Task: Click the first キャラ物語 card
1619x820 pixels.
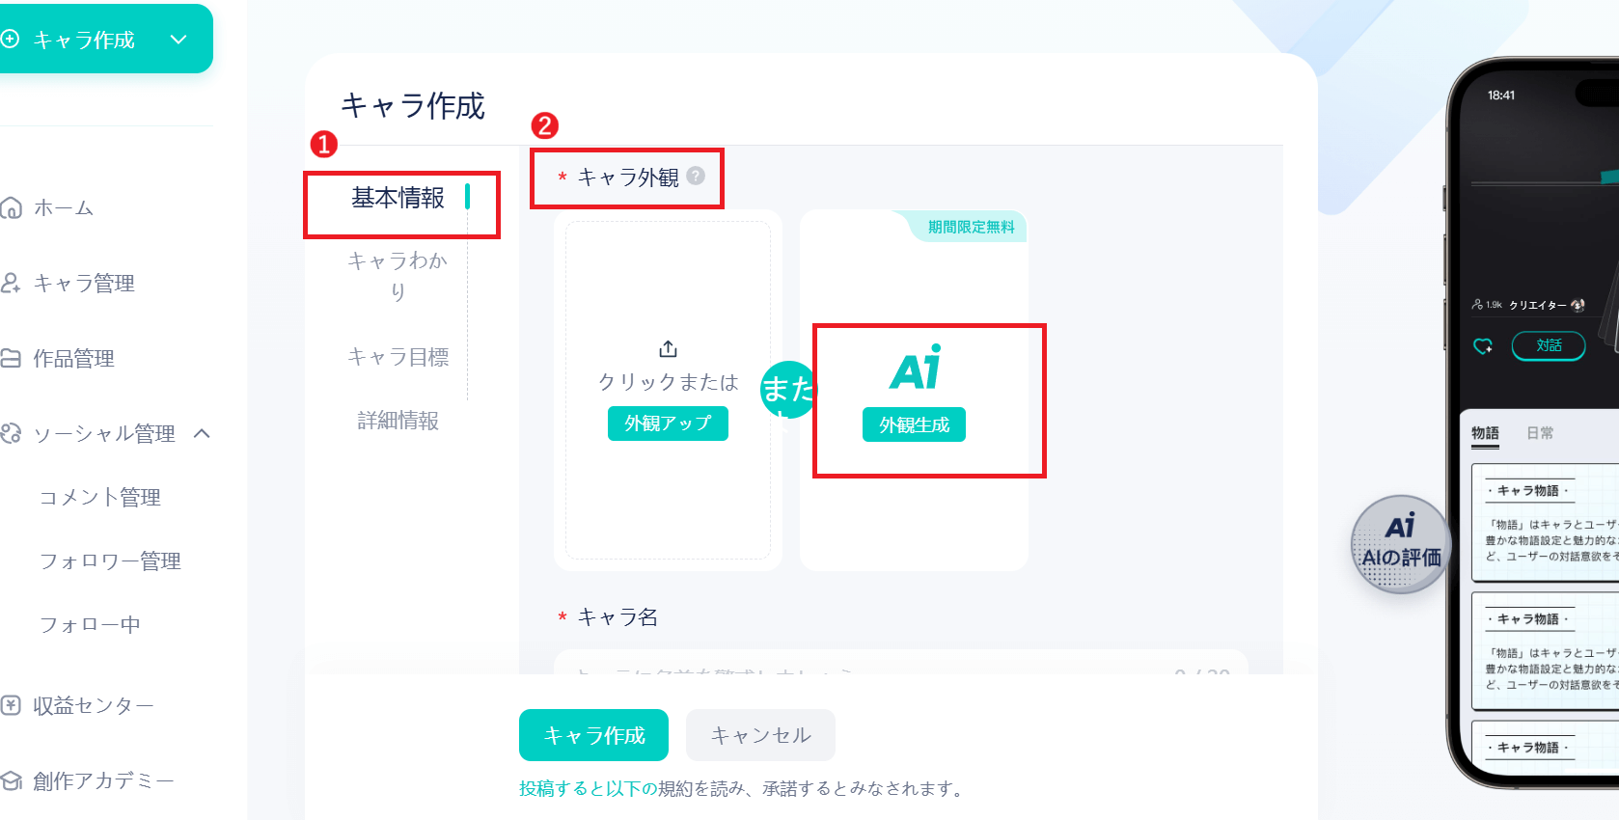Action: tap(1545, 523)
